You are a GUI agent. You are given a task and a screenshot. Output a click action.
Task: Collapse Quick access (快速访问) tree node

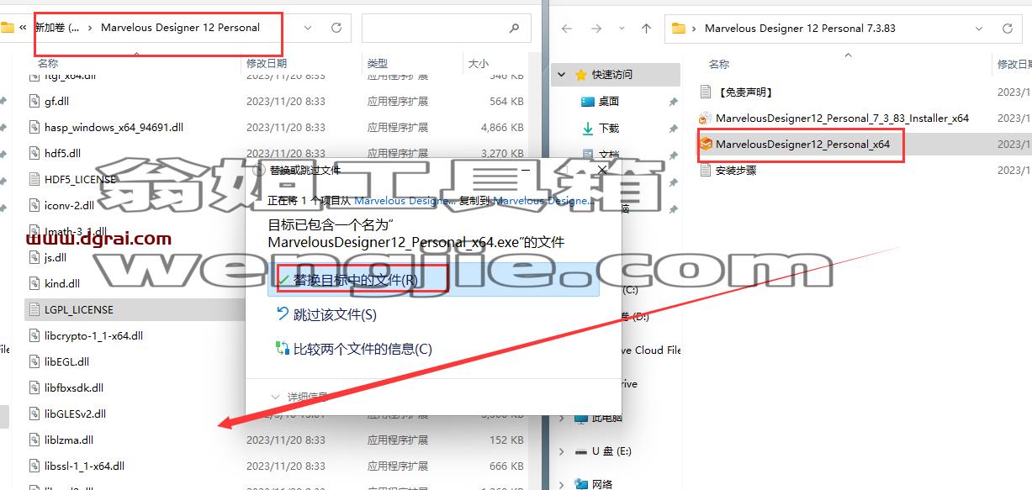coord(562,75)
